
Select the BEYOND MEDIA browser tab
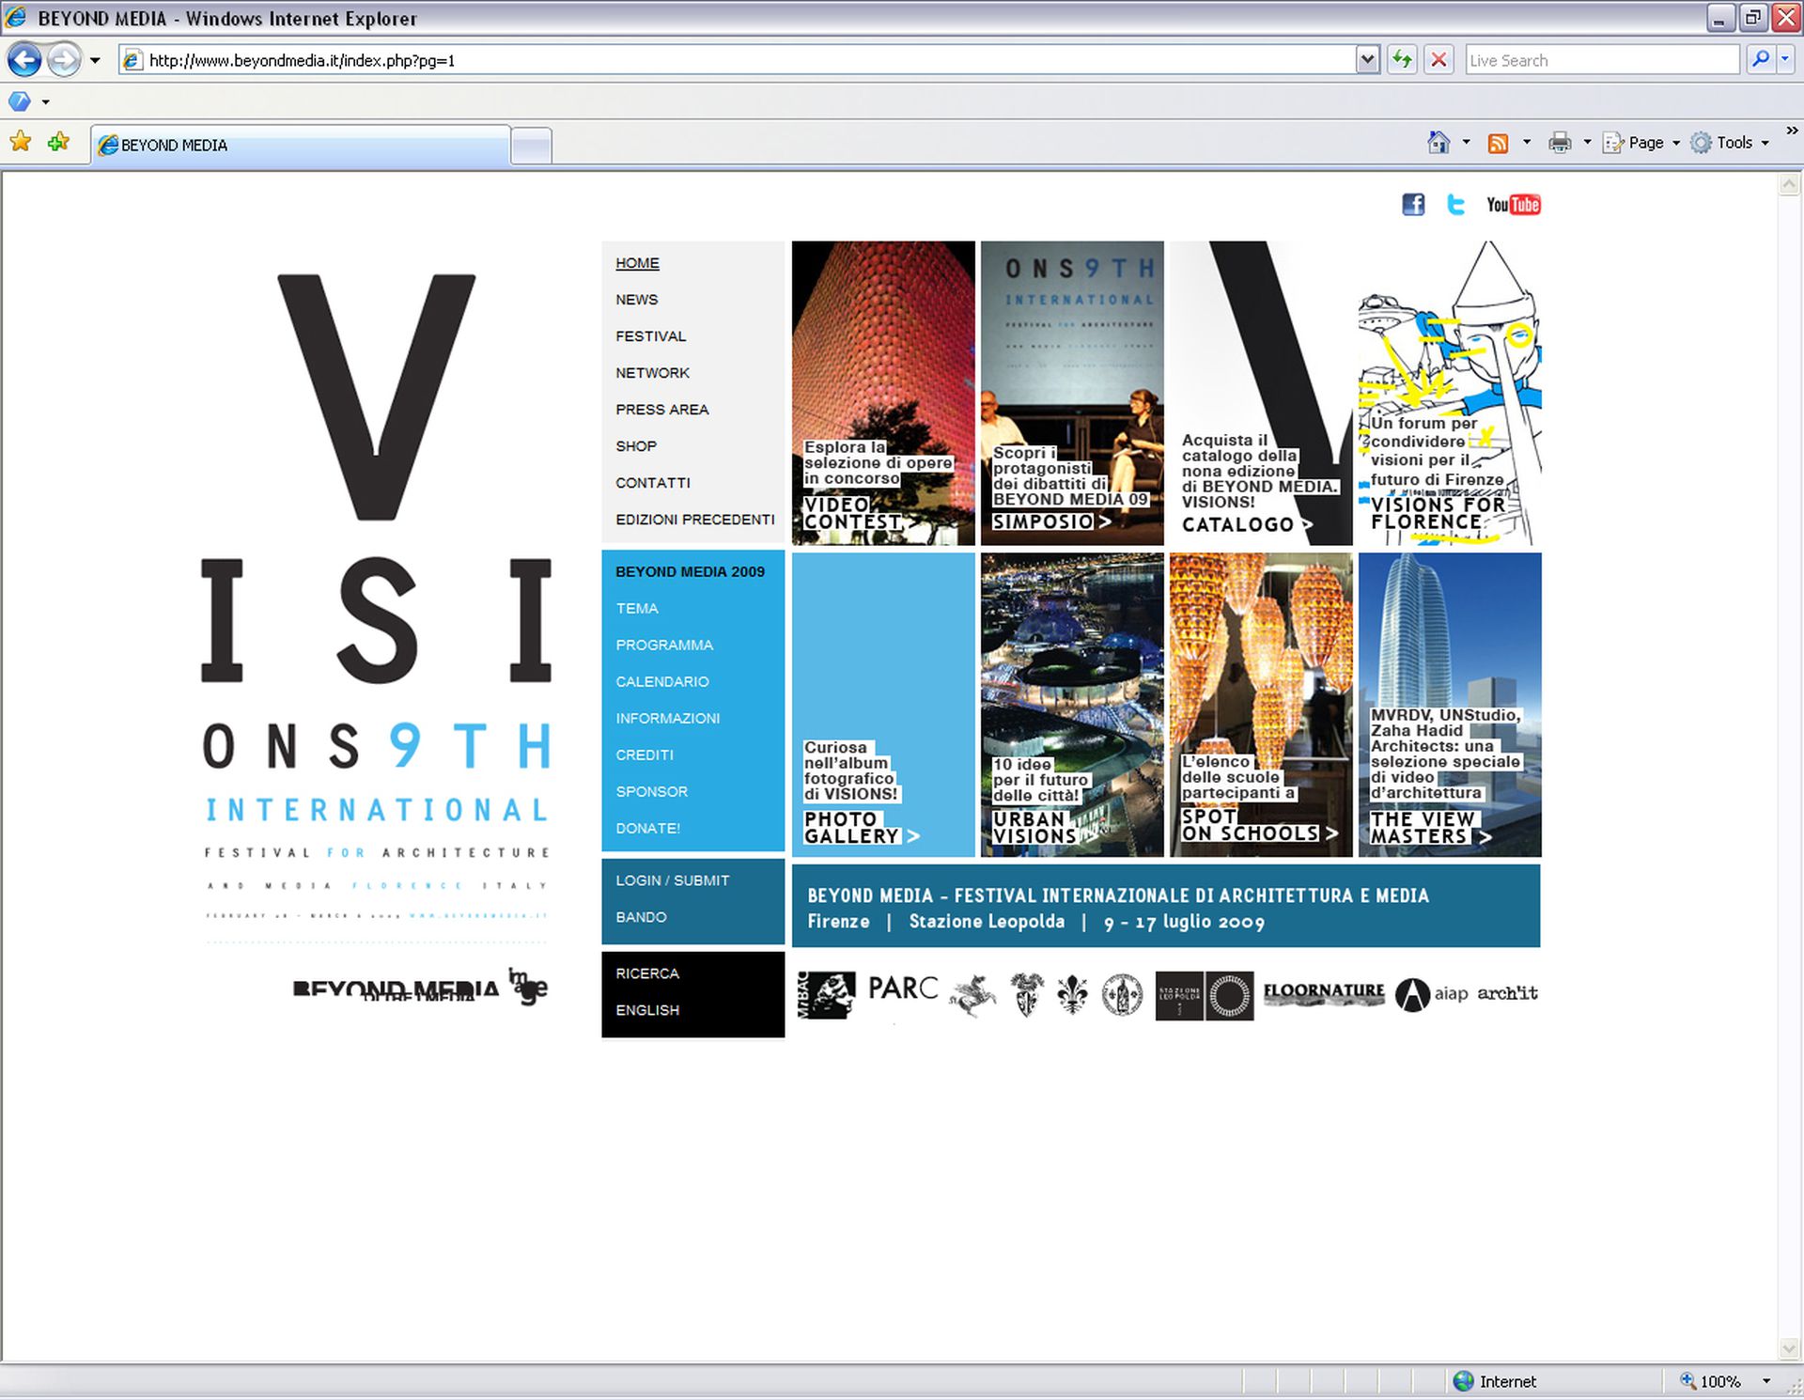(301, 145)
